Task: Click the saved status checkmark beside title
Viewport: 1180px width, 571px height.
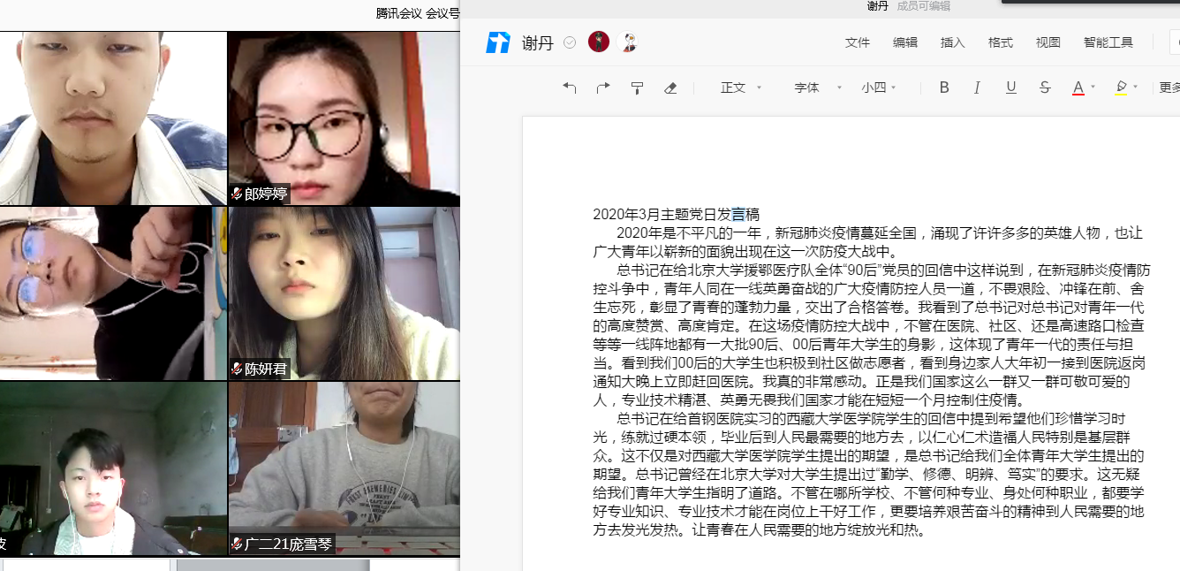Action: point(570,42)
